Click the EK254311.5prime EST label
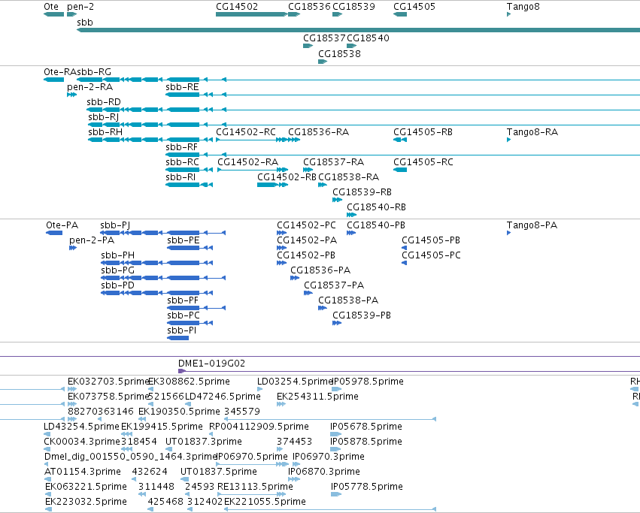This screenshot has width=640, height=513. pos(317,397)
